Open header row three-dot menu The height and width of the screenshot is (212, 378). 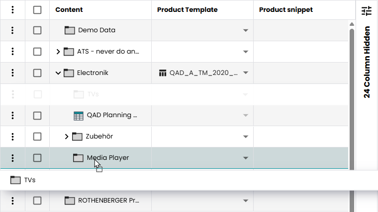pos(12,10)
